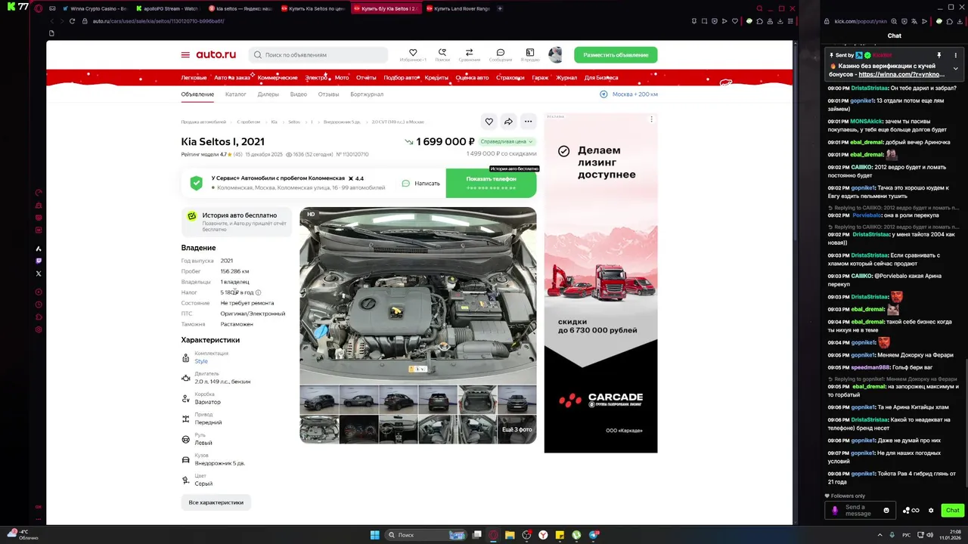The height and width of the screenshot is (544, 968).
Task: Open История авто бесплатно banner
Action: click(236, 221)
